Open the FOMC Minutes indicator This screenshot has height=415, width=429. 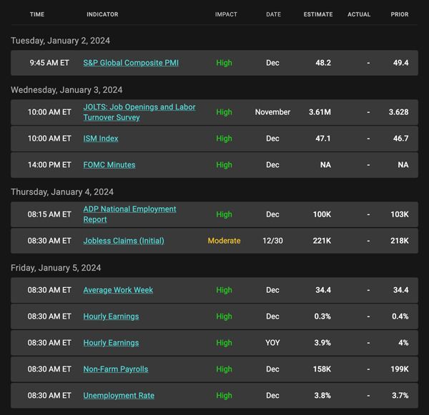pos(109,165)
